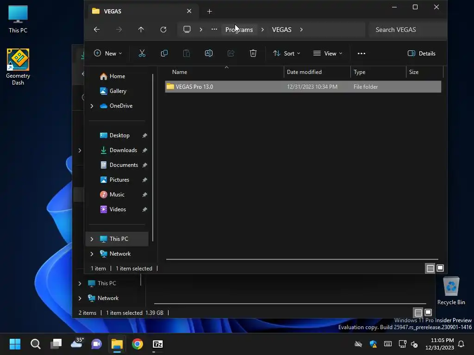The image size is (474, 355).
Task: Switch to details list view icon in front window
Action: (x=430, y=268)
